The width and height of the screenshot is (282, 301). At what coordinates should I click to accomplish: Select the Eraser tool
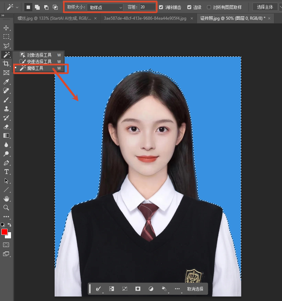click(x=6, y=127)
